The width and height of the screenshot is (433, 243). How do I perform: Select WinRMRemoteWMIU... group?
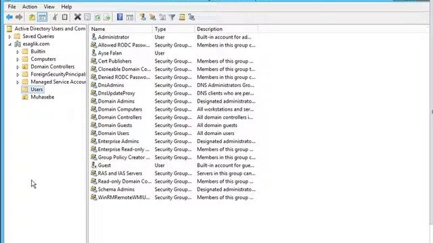(x=124, y=197)
